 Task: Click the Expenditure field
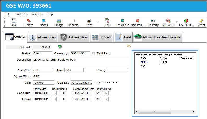click(51, 76)
